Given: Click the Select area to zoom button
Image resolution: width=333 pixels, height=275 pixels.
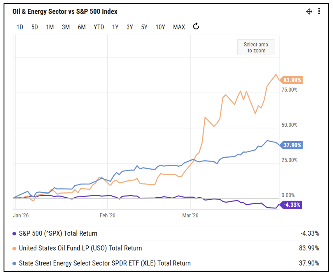Looking at the screenshot, I should [256, 47].
